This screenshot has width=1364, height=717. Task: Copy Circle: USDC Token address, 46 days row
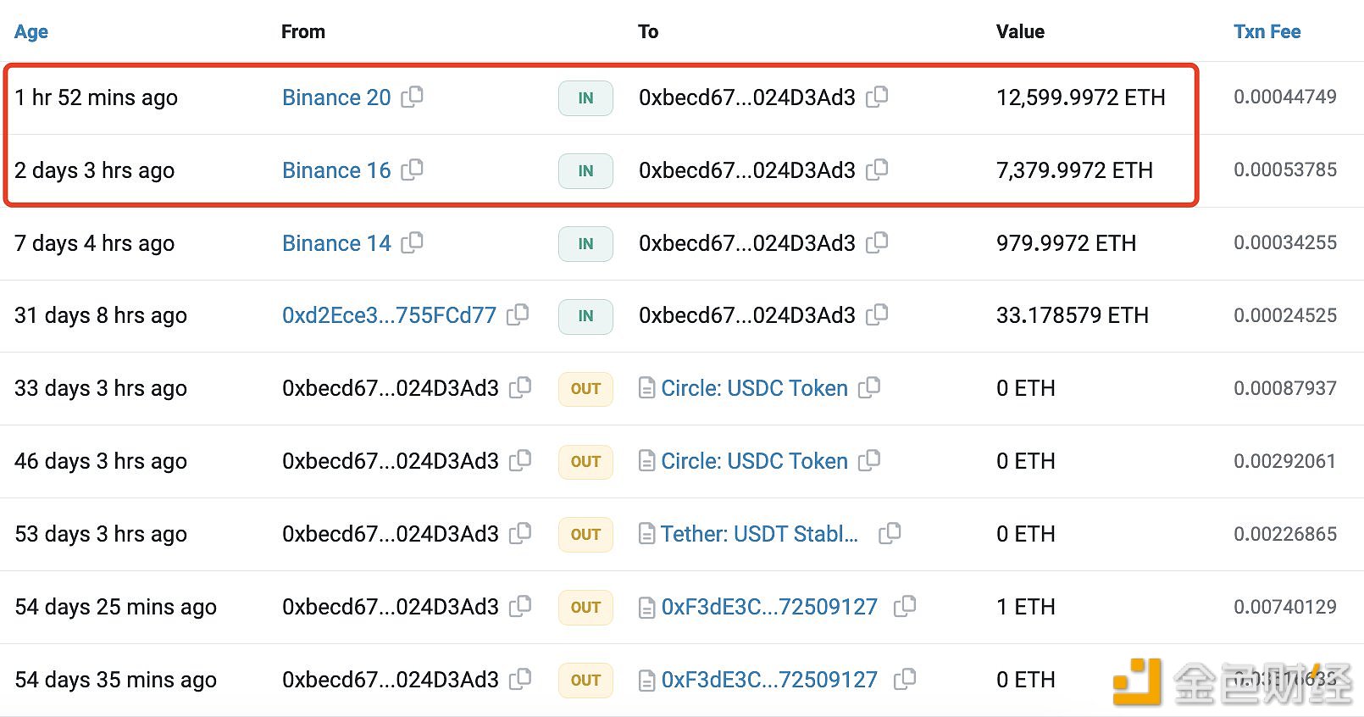pyautogui.click(x=869, y=460)
